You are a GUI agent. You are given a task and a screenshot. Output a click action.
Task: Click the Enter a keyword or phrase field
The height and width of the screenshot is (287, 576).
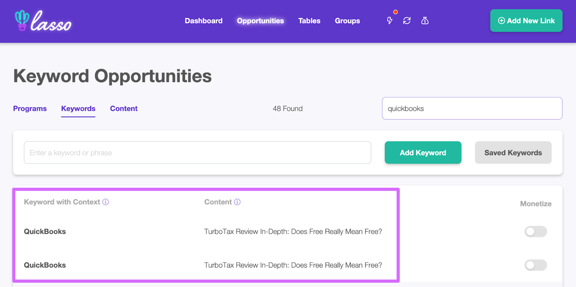[x=197, y=153]
